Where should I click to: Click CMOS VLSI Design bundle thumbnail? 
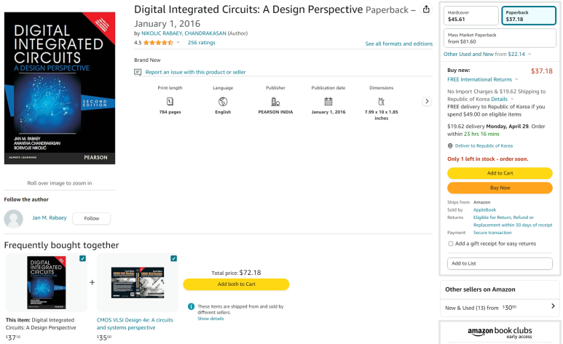tap(138, 282)
